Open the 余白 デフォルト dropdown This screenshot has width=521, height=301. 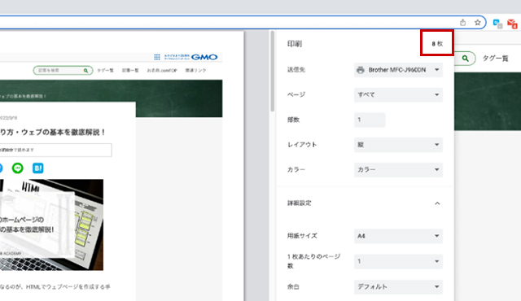(398, 286)
